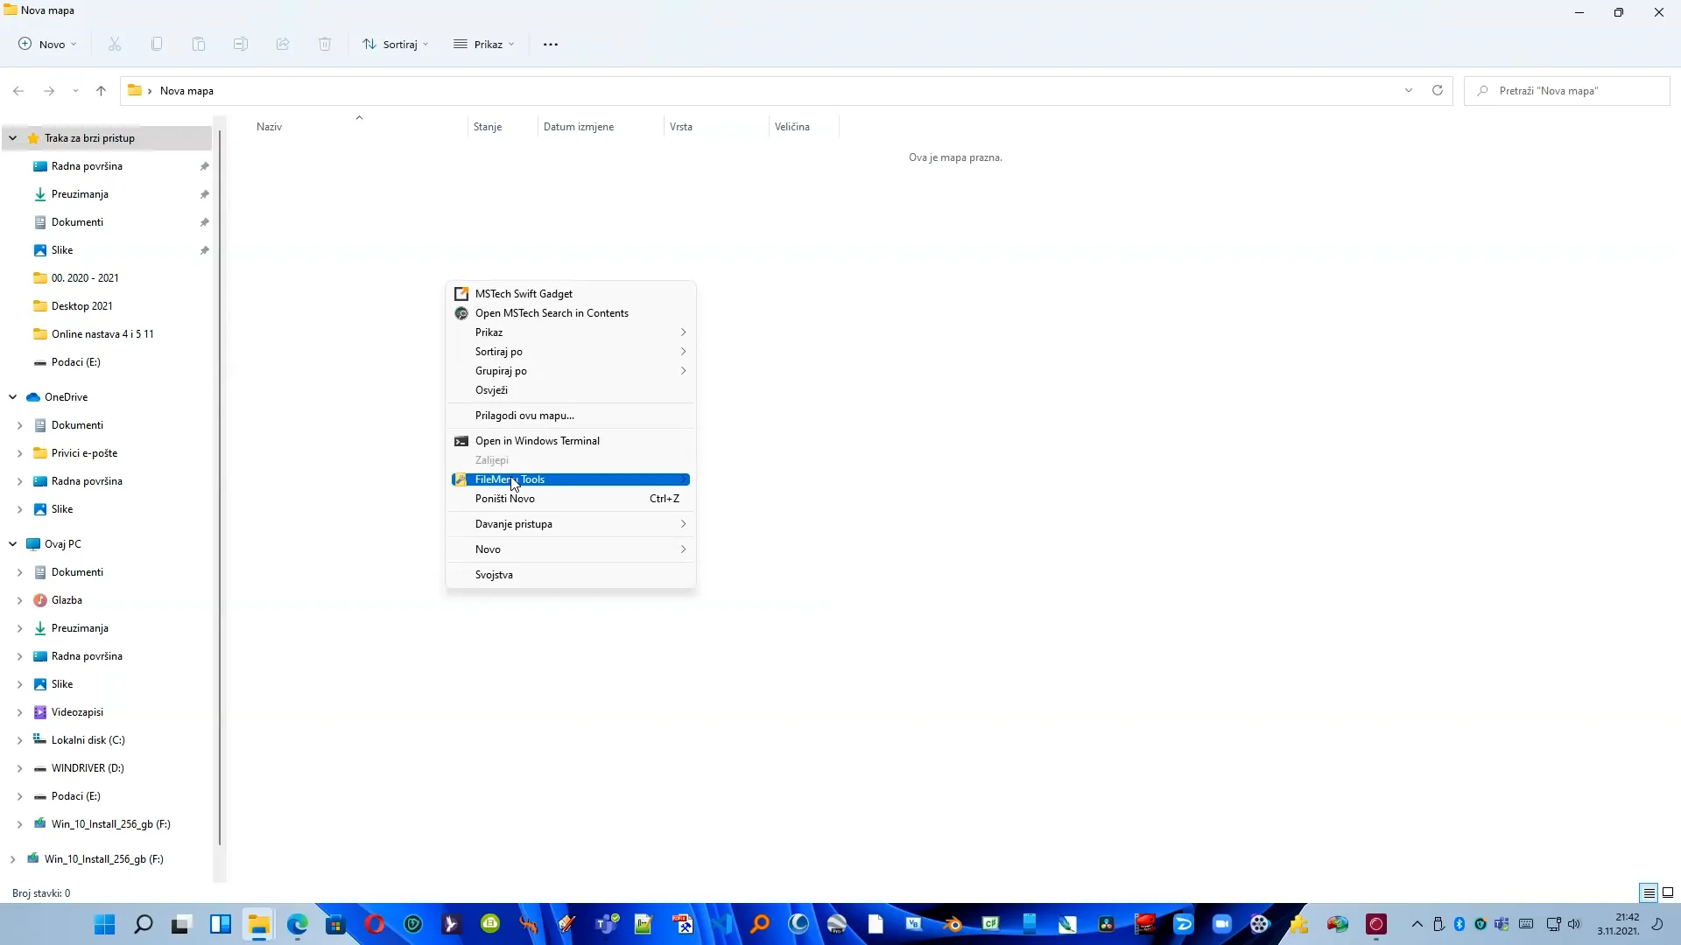Sort by the Datum izmjene column header

pyautogui.click(x=578, y=127)
